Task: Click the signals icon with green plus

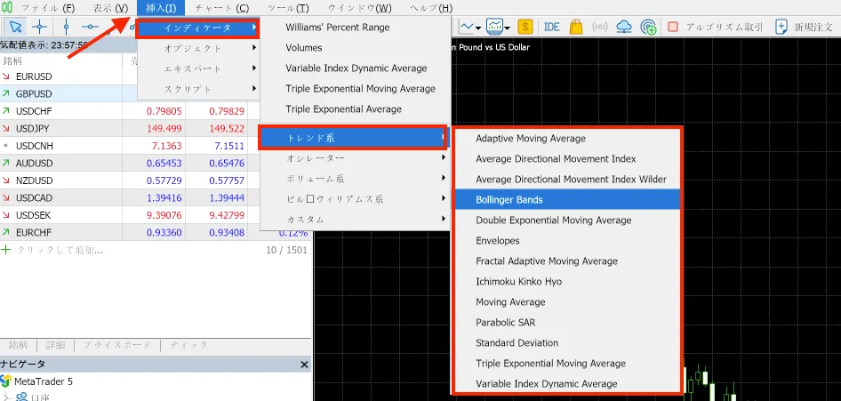Action: [x=648, y=27]
